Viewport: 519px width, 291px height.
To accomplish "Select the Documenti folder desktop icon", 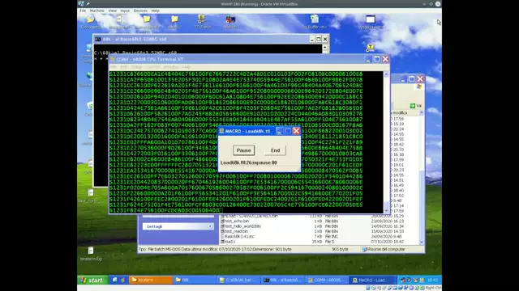I will 90,22.
